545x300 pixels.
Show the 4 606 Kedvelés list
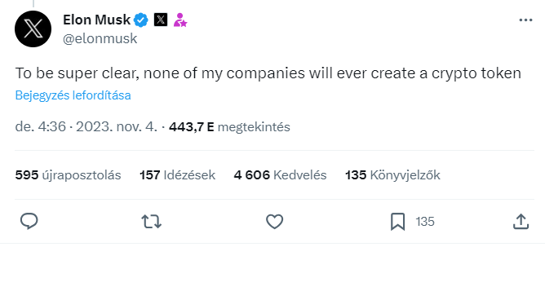coord(280,175)
